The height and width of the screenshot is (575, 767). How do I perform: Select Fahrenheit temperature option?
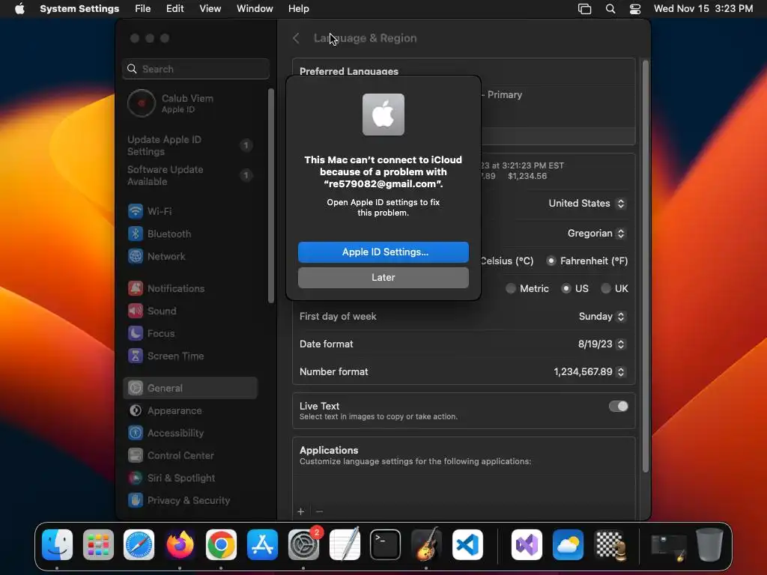551,261
